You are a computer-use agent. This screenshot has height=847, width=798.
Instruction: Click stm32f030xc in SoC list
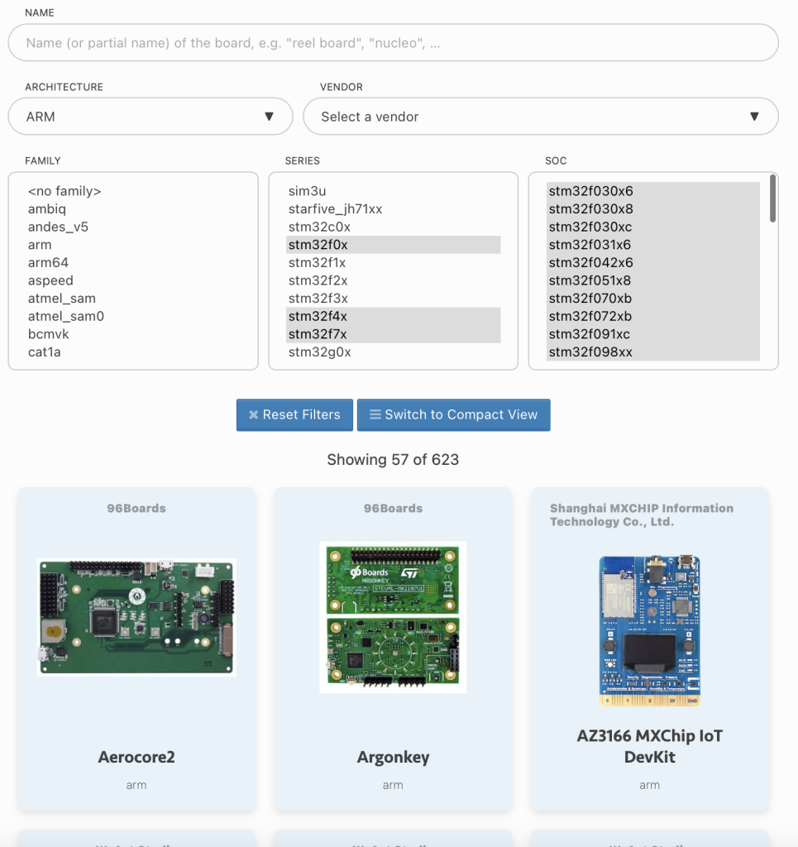pyautogui.click(x=652, y=227)
